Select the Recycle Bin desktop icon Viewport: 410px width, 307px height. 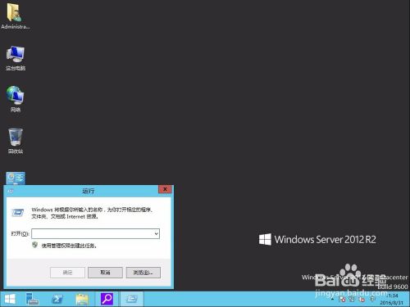tap(16, 141)
